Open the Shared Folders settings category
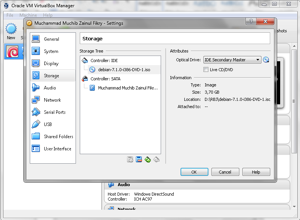Viewport: 300px width, 220px height. 53,137
